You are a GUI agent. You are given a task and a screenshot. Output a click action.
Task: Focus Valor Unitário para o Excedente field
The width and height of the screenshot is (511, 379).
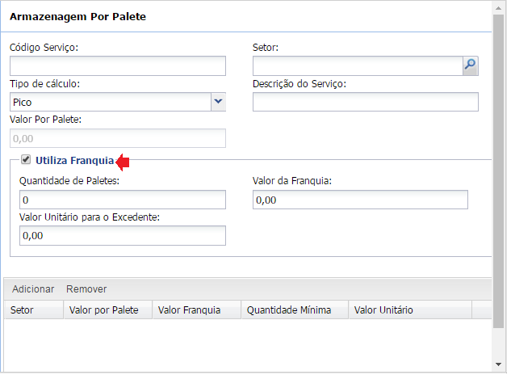pyautogui.click(x=123, y=236)
